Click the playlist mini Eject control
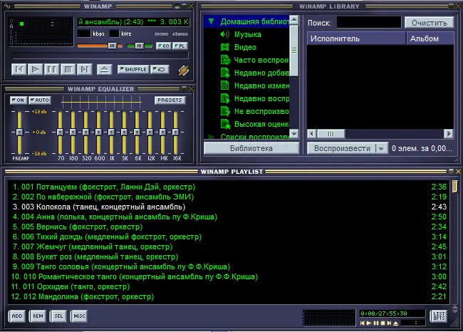This screenshot has width=463, height=332. click(x=395, y=323)
